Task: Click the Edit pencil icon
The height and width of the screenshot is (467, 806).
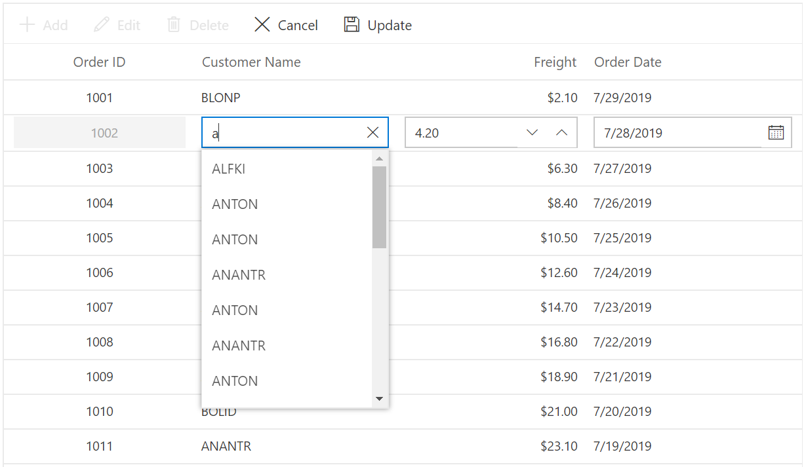Action: [x=101, y=25]
